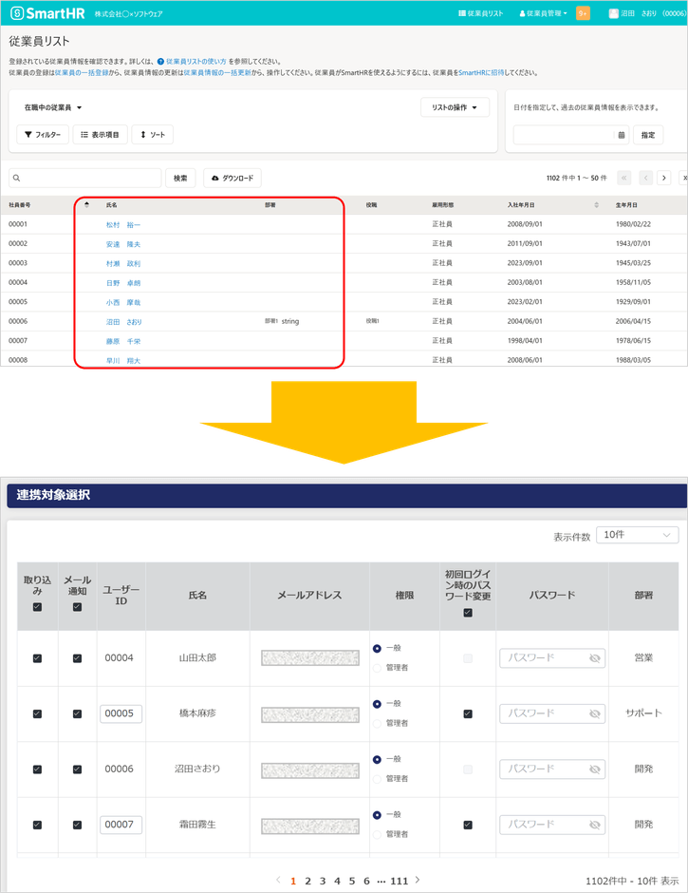Screen dimensions: 688x893
Task: Go to the last page 111
Action: (399, 881)
